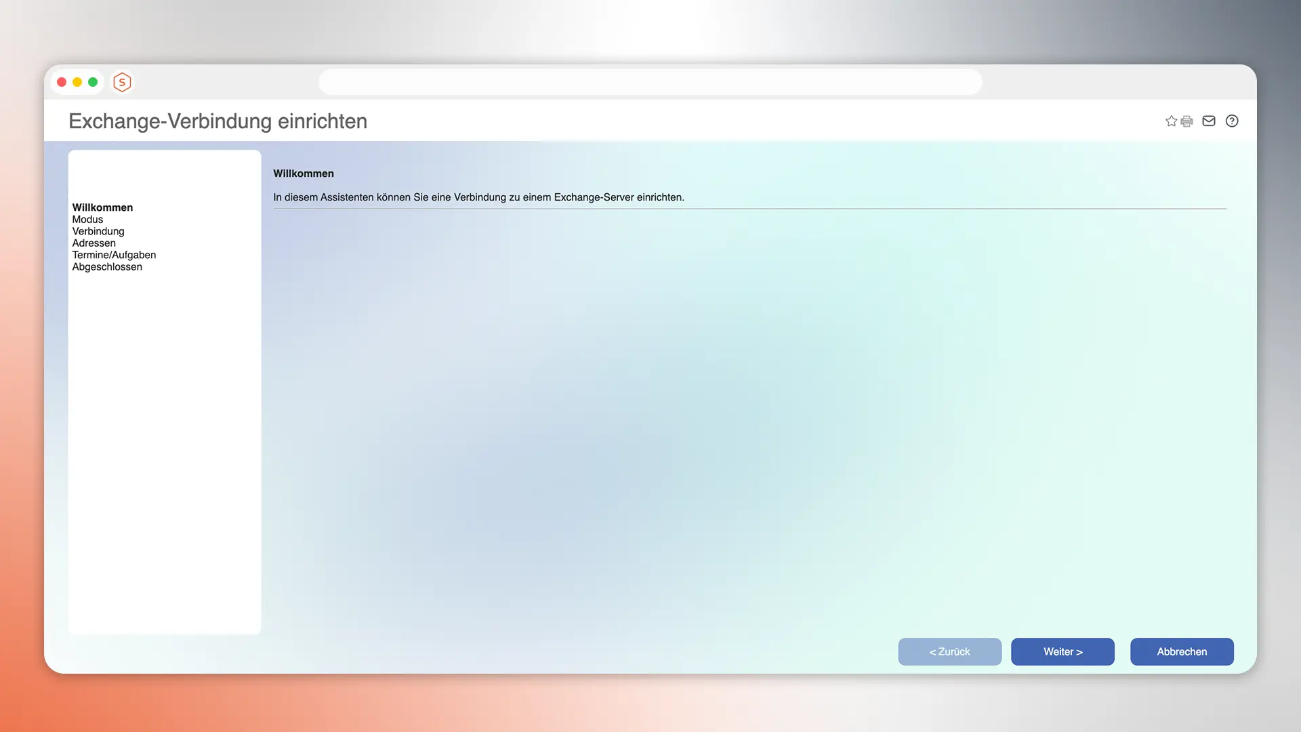The image size is (1301, 732).
Task: Click the Abbrechen button
Action: (x=1182, y=651)
